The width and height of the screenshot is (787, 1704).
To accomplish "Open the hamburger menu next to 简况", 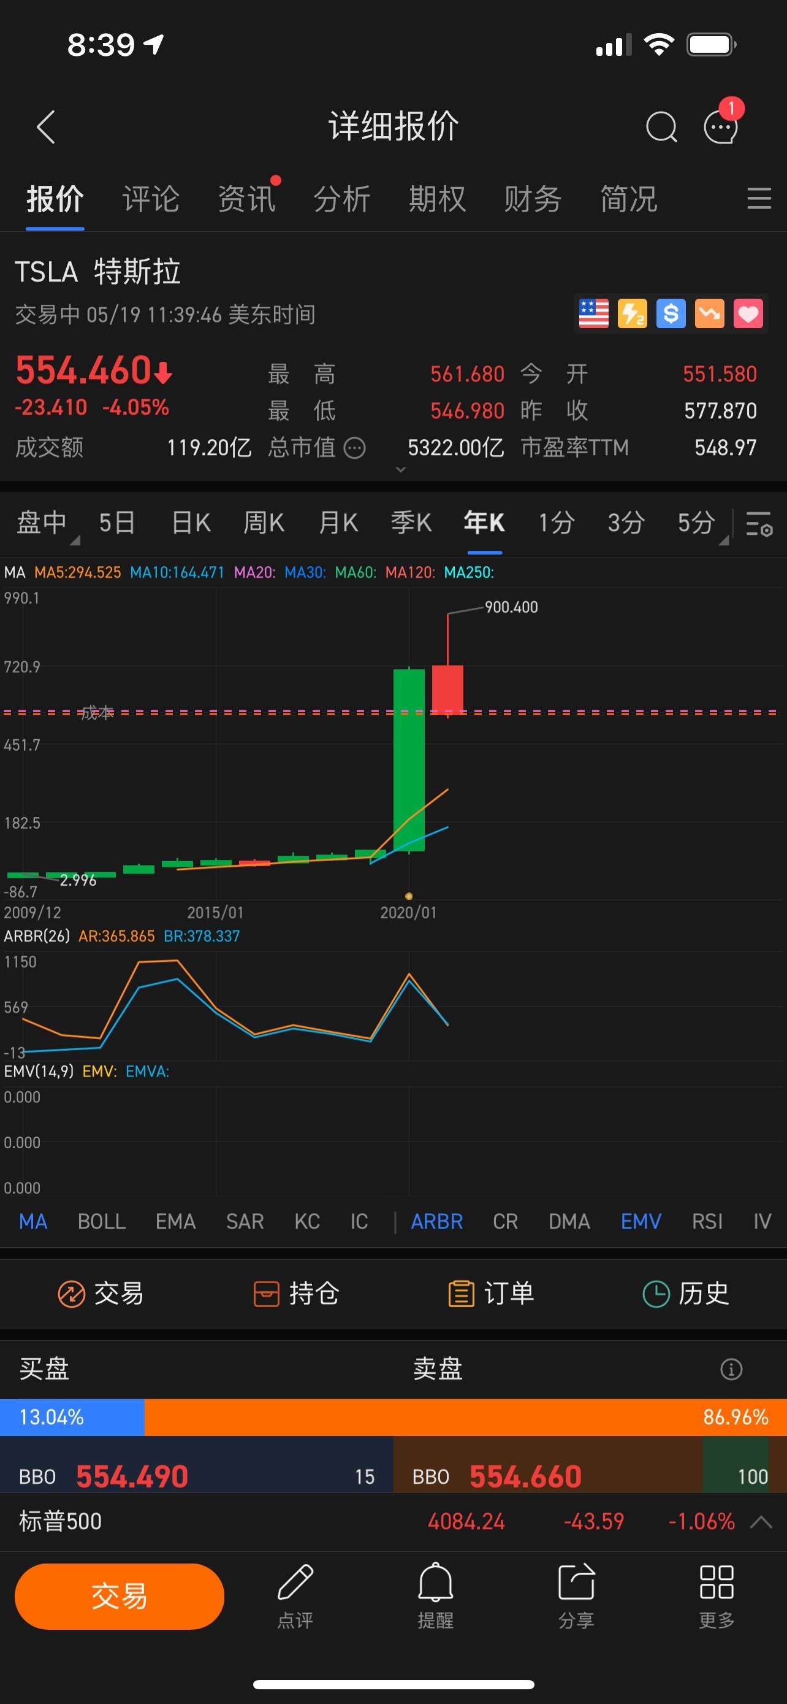I will [759, 199].
